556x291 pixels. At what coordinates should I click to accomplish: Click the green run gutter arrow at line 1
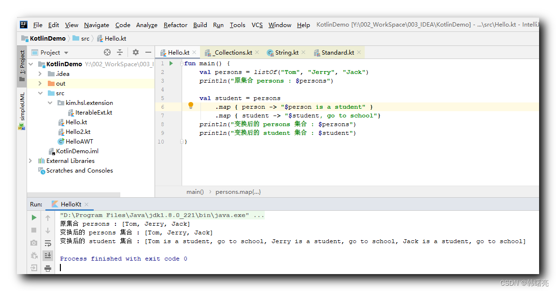[171, 63]
